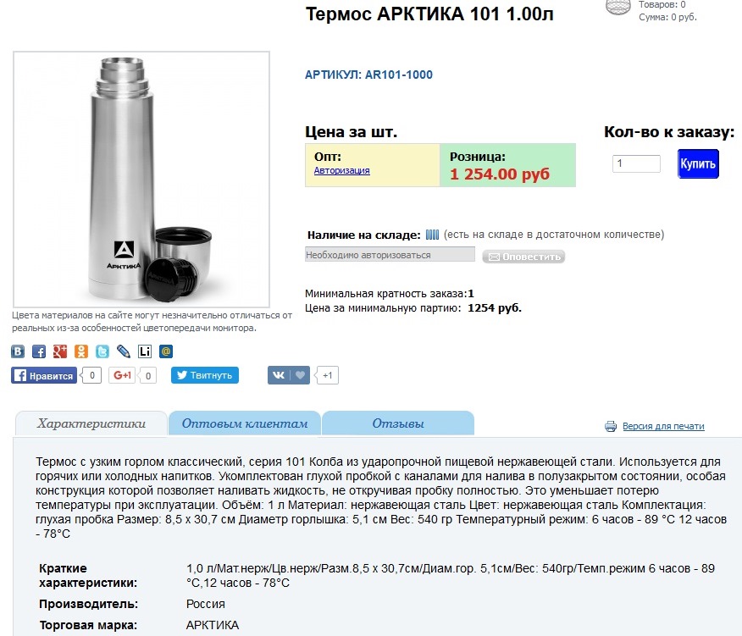Select the Характеристики tab
Viewport: 742px width, 636px height.
click(91, 423)
